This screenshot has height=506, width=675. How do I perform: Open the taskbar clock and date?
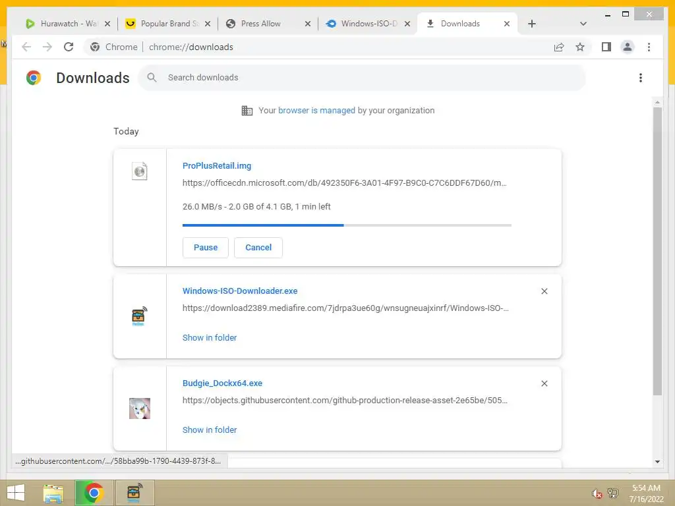[646, 493]
